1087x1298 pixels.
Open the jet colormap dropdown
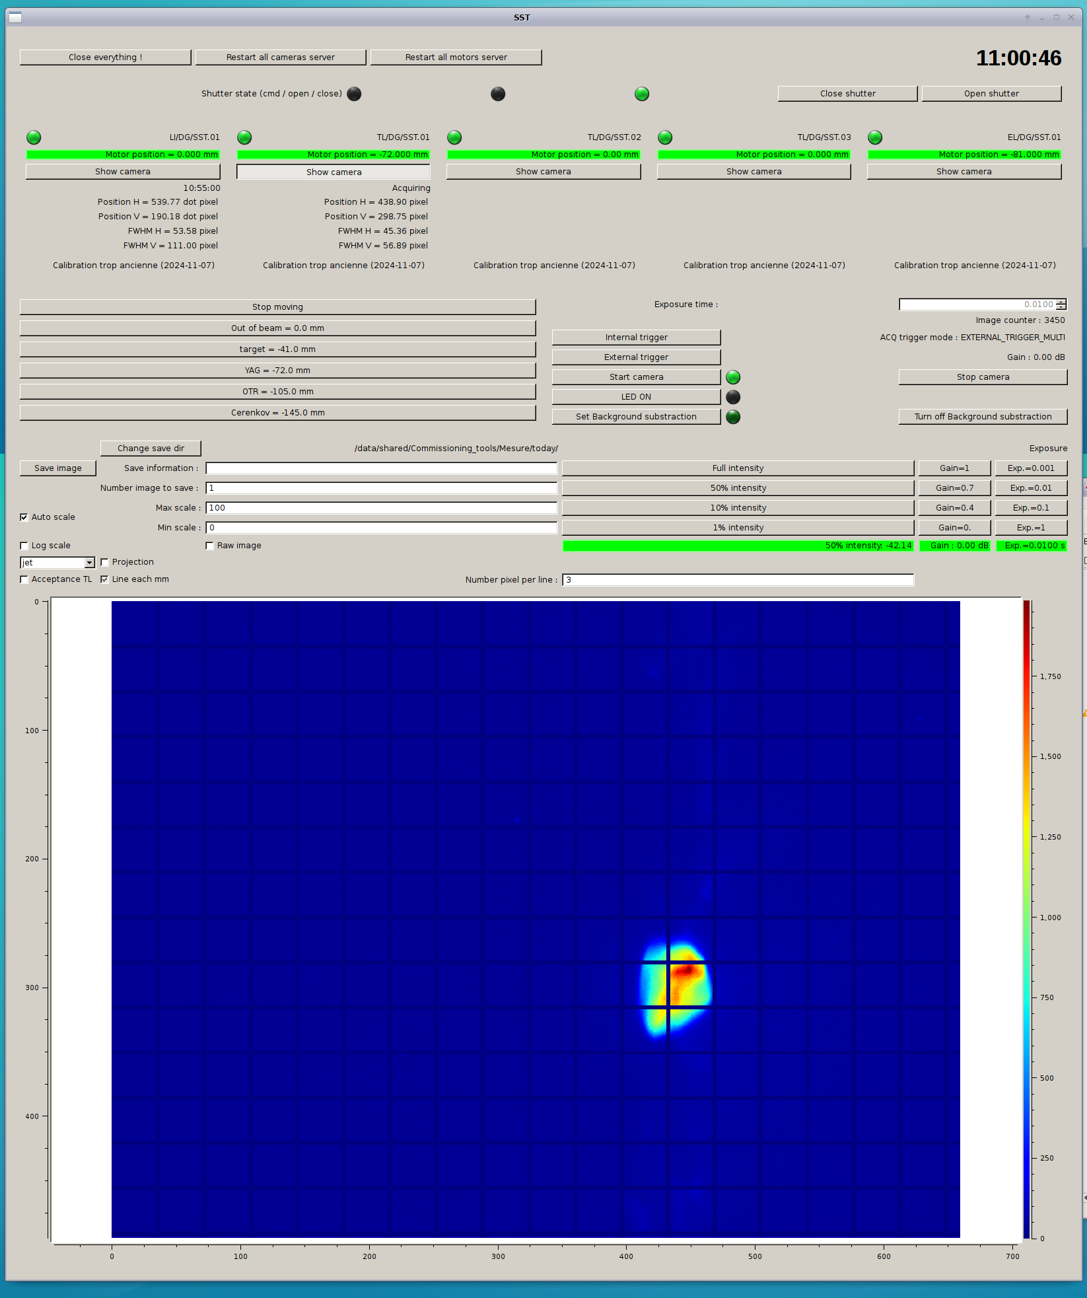89,563
